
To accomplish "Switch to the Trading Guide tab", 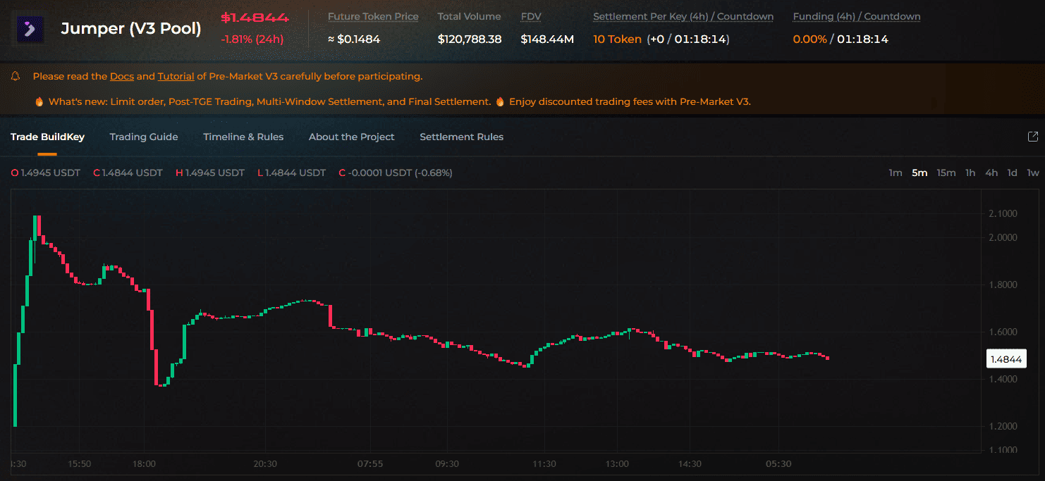I will [144, 137].
